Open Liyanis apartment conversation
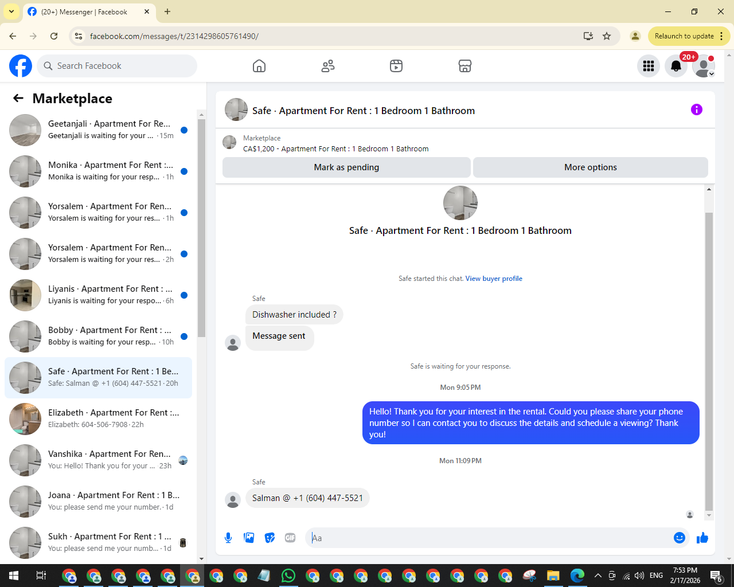Image resolution: width=734 pixels, height=587 pixels. tap(99, 295)
